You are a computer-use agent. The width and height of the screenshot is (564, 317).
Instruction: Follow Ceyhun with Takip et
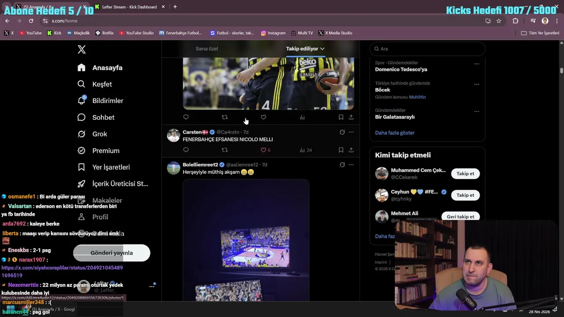pyautogui.click(x=465, y=195)
